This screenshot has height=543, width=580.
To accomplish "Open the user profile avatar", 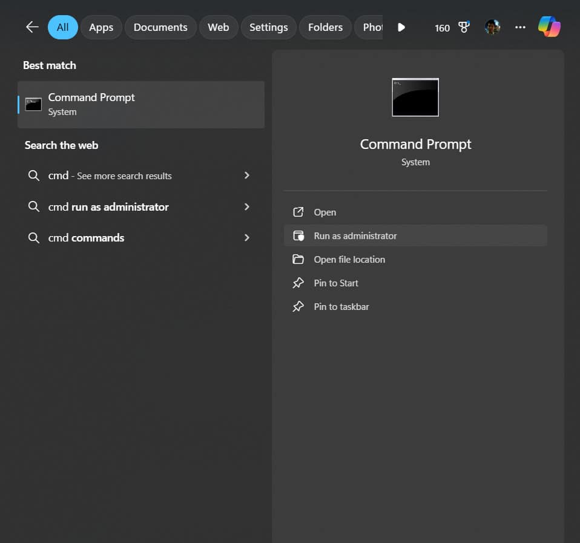I will point(492,27).
